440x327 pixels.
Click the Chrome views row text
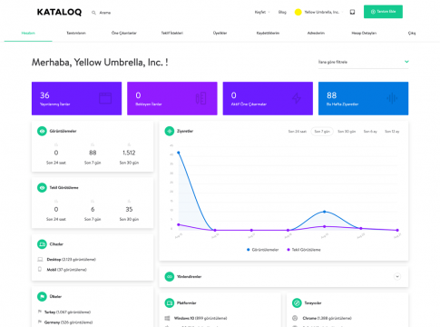click(327, 318)
